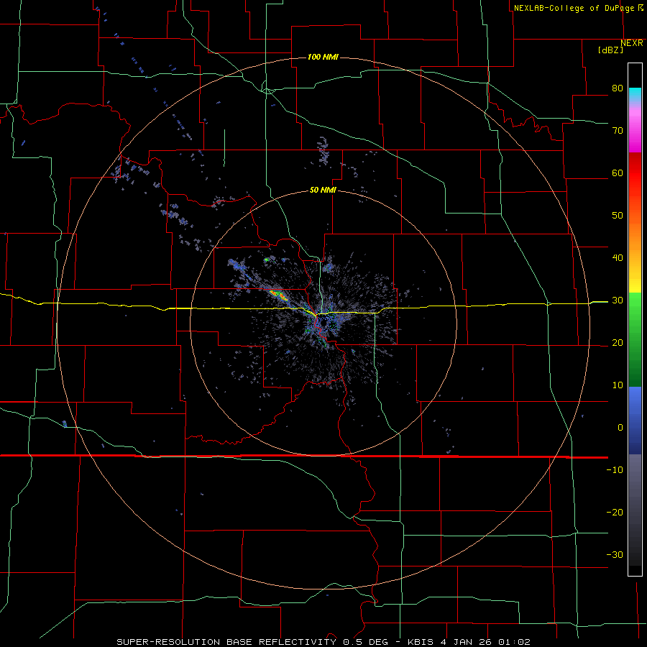Click the 70 value on dBZ scale
This screenshot has width=647, height=647.
[x=618, y=131]
